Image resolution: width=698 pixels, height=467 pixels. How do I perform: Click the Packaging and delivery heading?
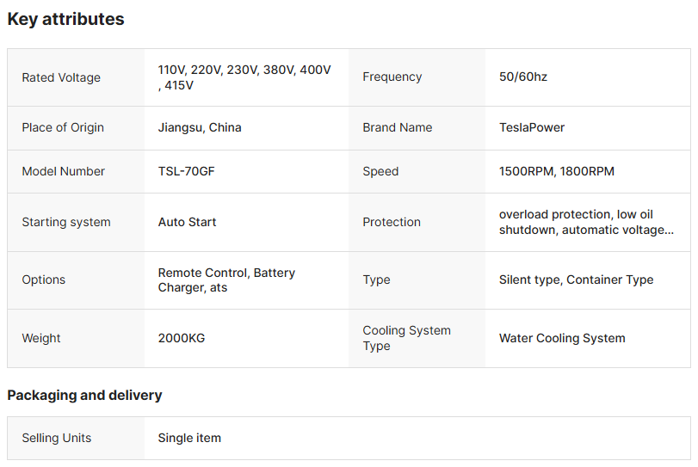click(x=84, y=396)
